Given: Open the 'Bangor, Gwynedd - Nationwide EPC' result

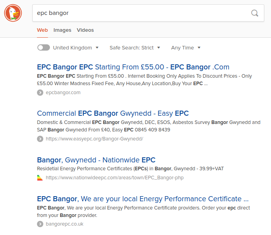Looking at the screenshot, I should coord(96,160).
